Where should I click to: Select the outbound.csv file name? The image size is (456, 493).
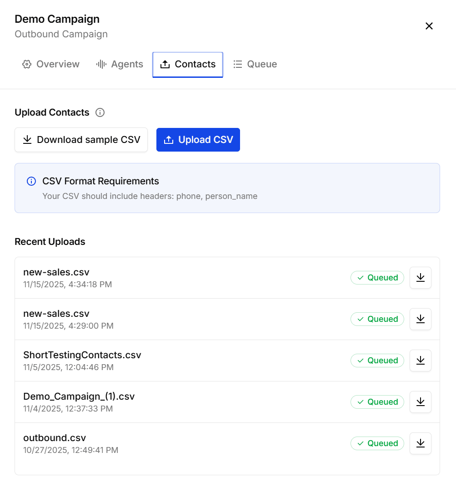click(x=55, y=437)
